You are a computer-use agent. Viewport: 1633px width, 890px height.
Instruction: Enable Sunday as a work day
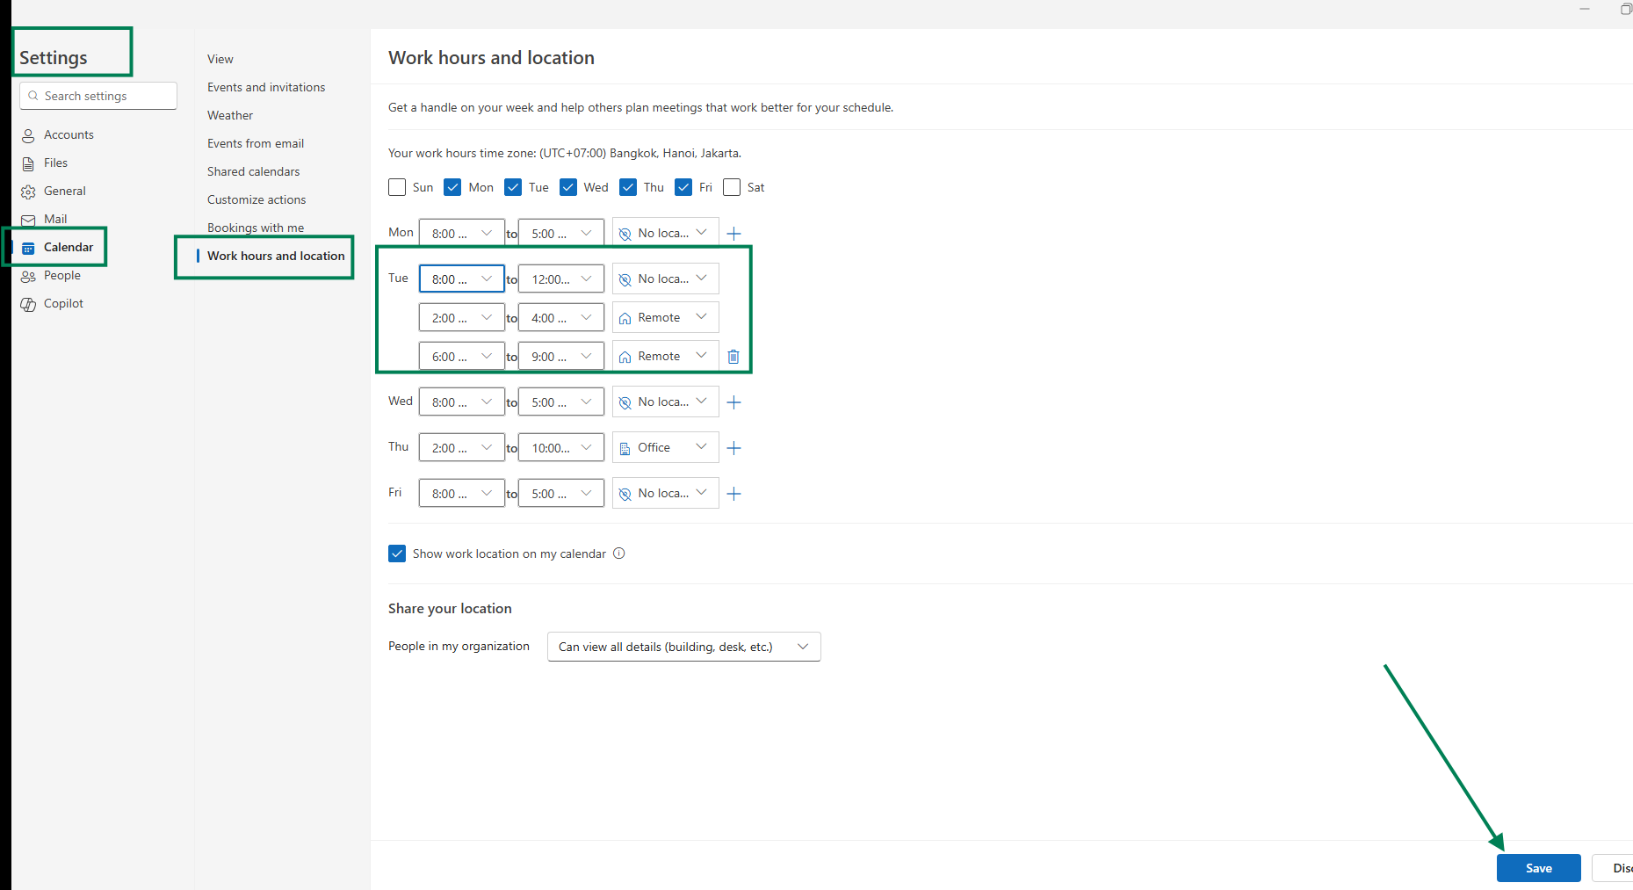click(x=397, y=187)
